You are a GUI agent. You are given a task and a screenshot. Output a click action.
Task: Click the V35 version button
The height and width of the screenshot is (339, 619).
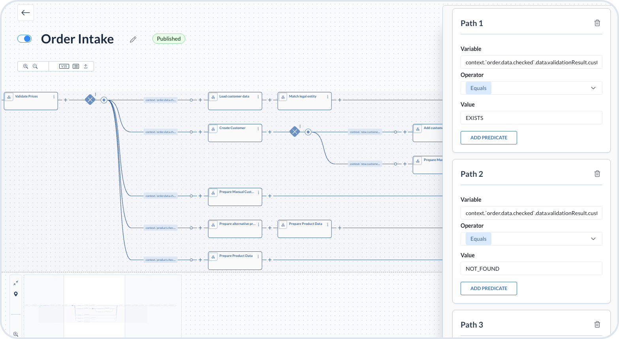(x=64, y=66)
